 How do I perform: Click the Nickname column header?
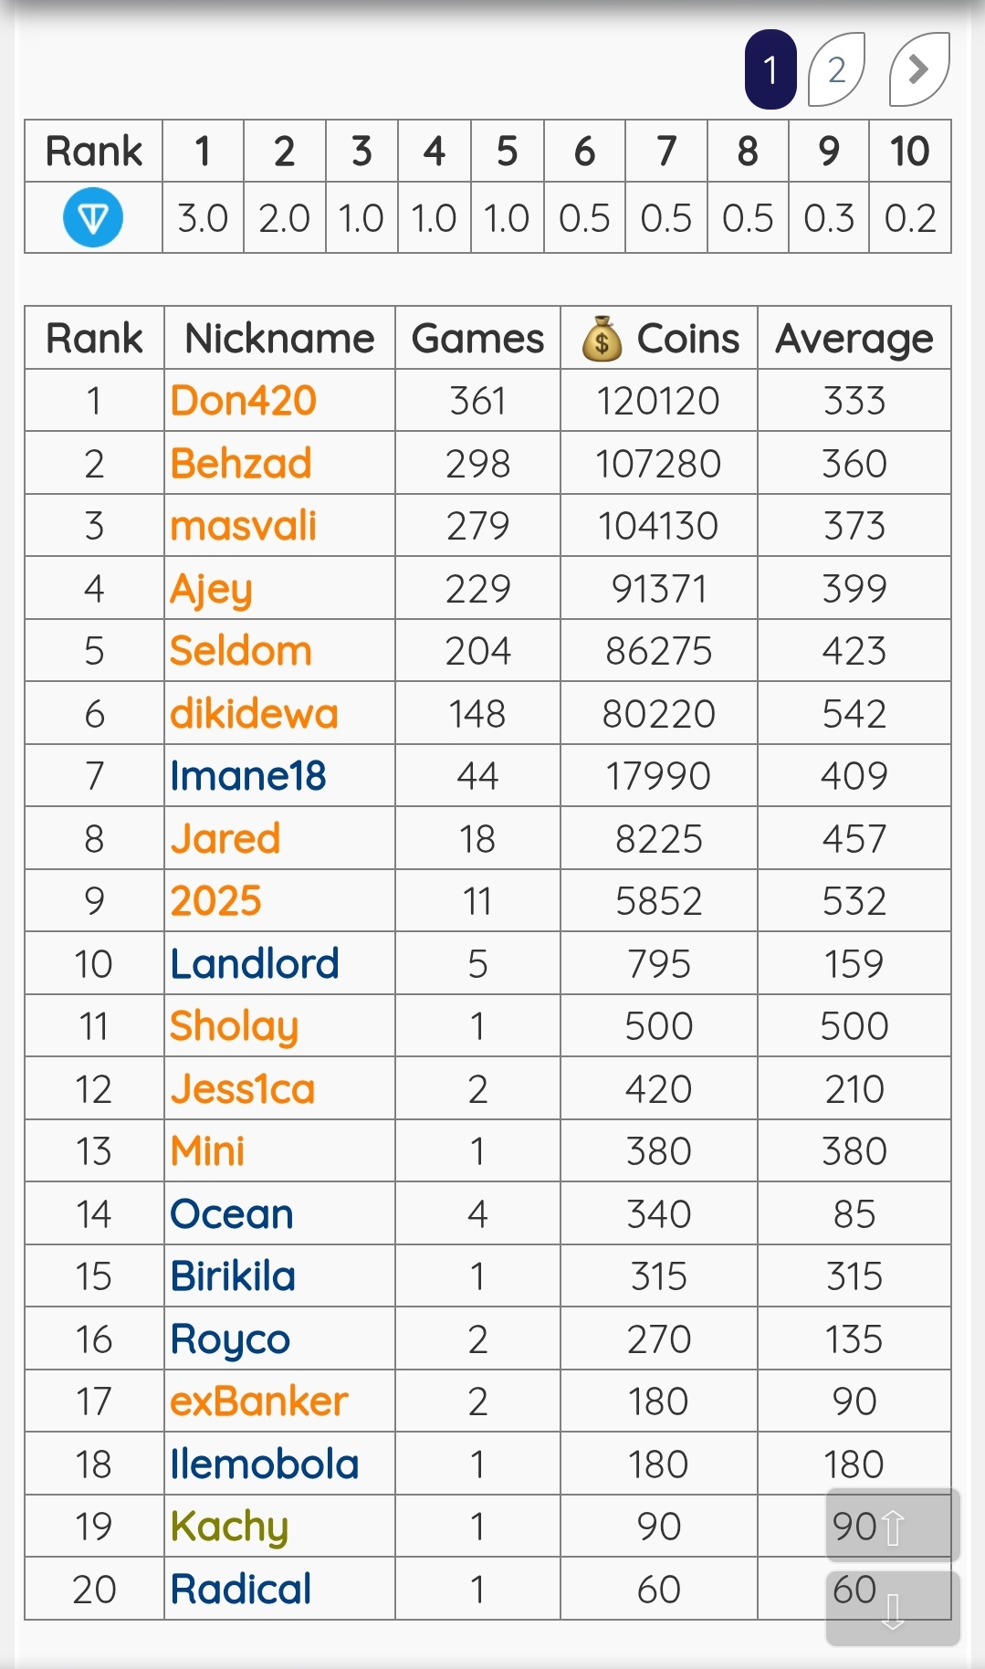(279, 339)
